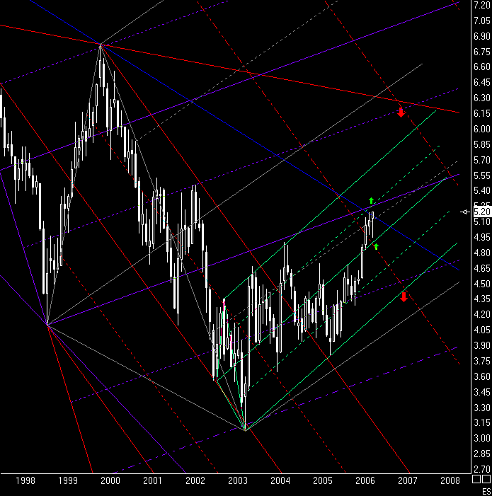492x496 pixels.
Task: Click the 3.90 price level
Action: click(x=482, y=345)
